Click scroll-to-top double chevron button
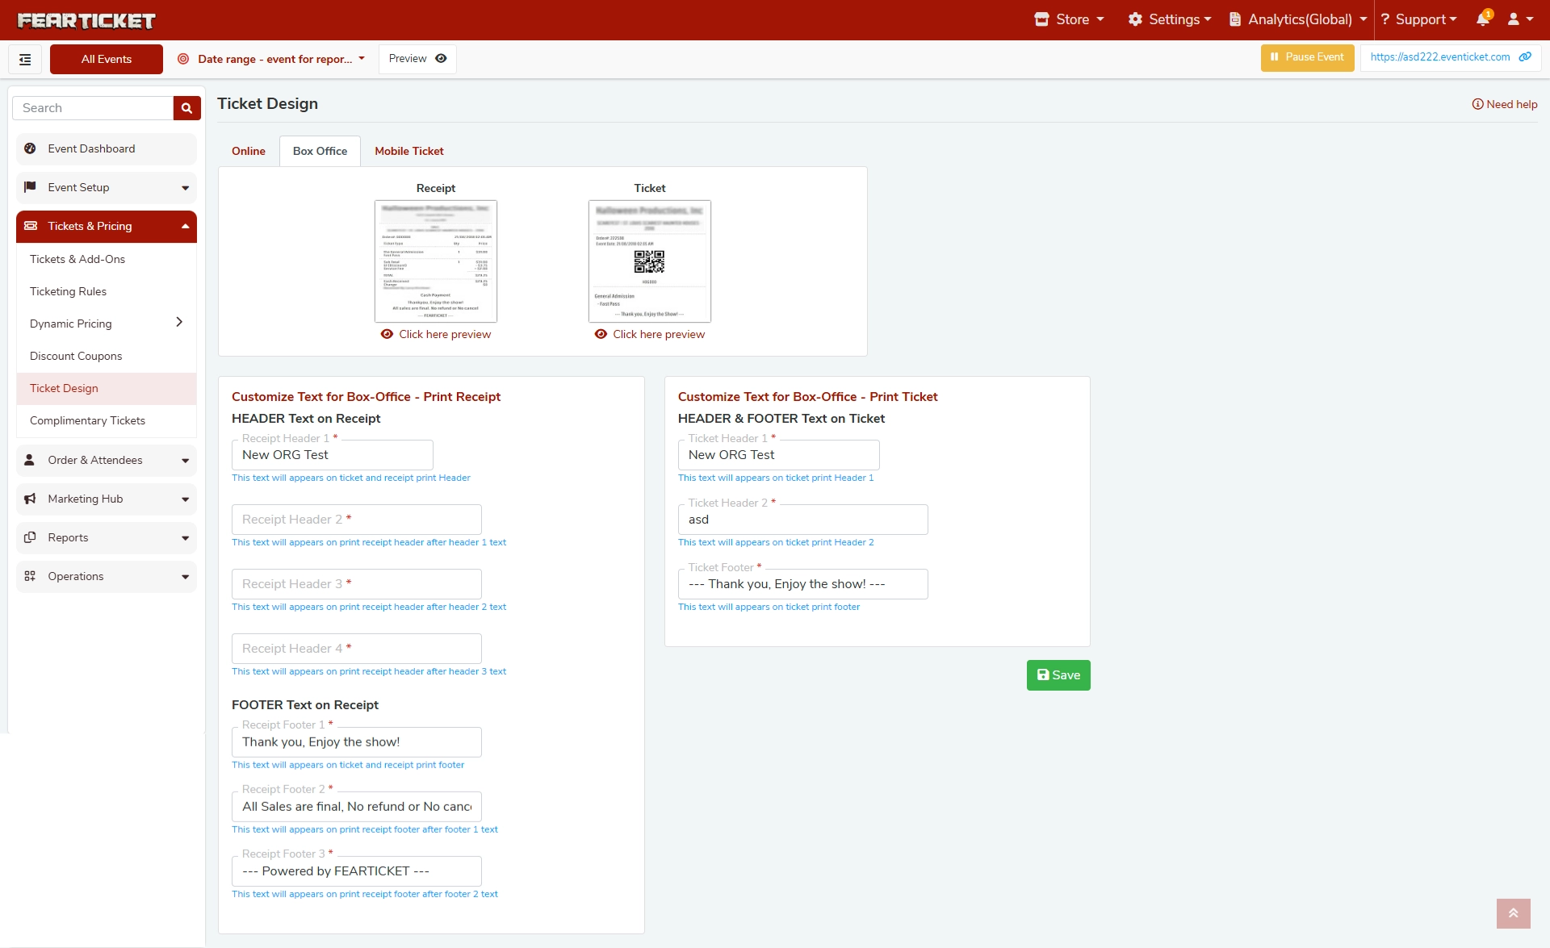 pos(1513,913)
